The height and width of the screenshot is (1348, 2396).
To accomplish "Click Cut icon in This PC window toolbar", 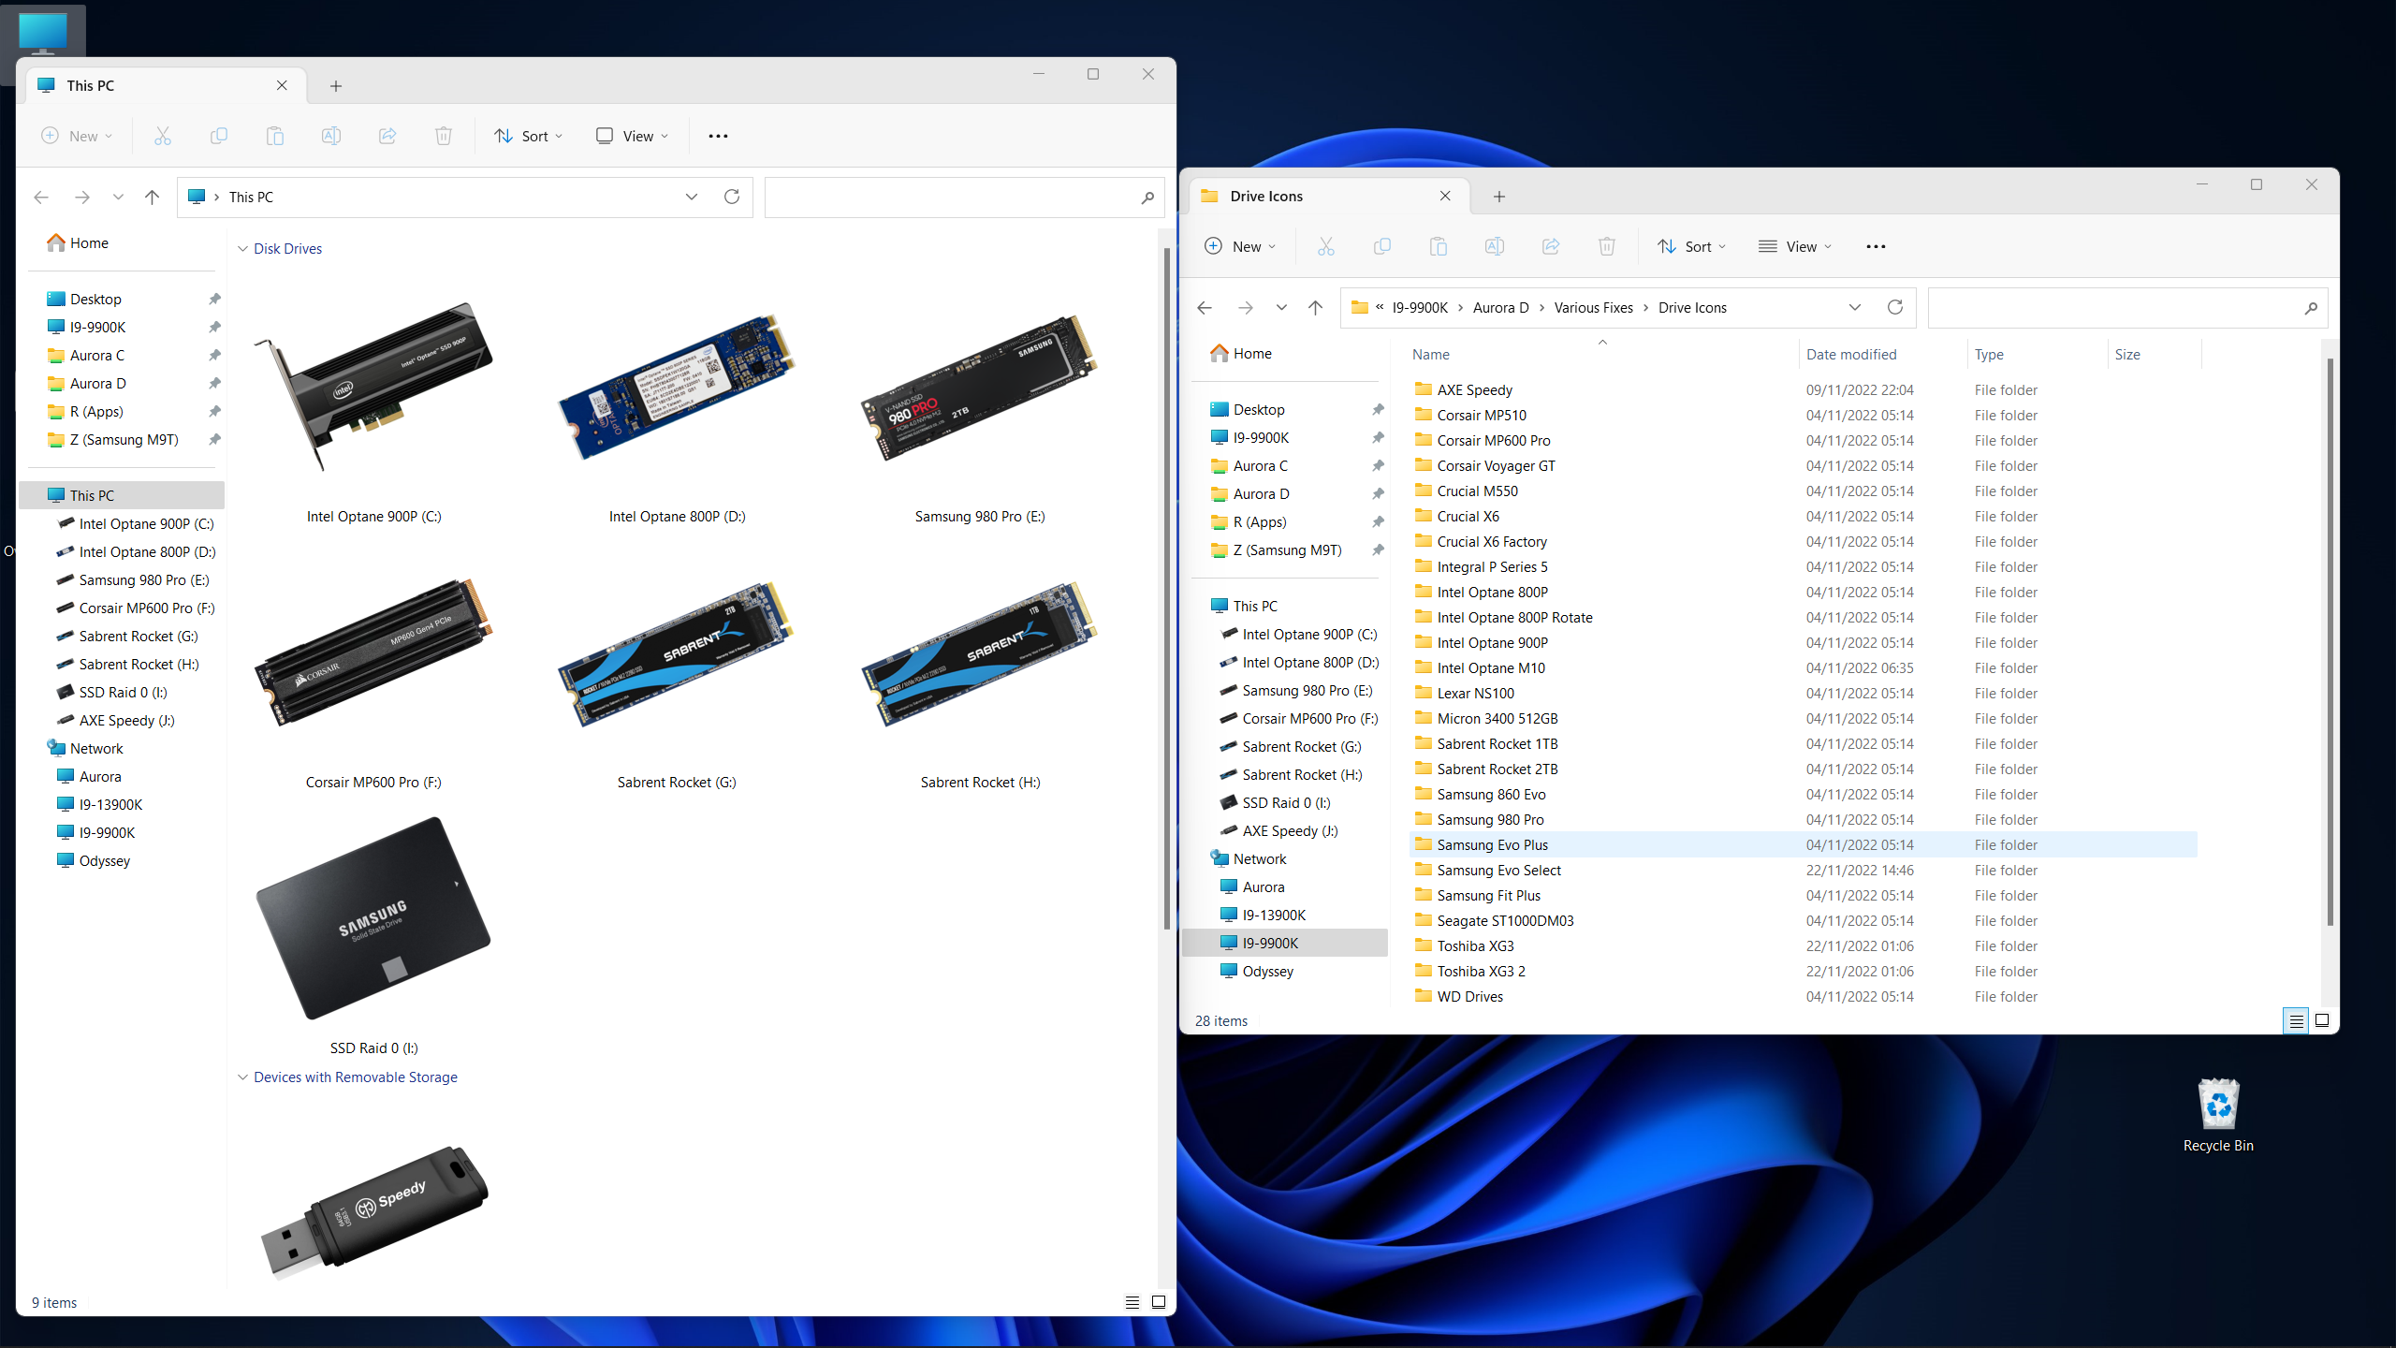I will point(163,136).
